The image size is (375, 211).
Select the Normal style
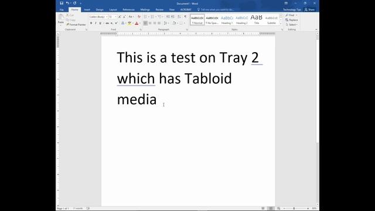point(197,19)
